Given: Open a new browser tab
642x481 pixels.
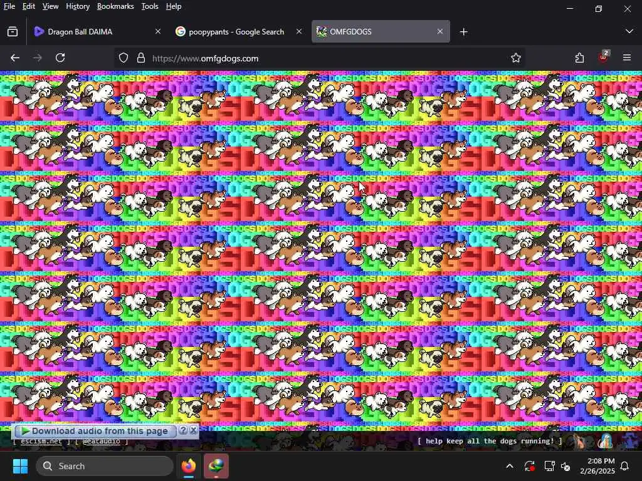Looking at the screenshot, I should (x=463, y=31).
